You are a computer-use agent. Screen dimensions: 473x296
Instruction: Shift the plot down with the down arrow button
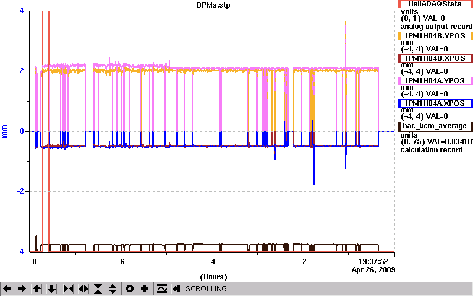point(51,289)
